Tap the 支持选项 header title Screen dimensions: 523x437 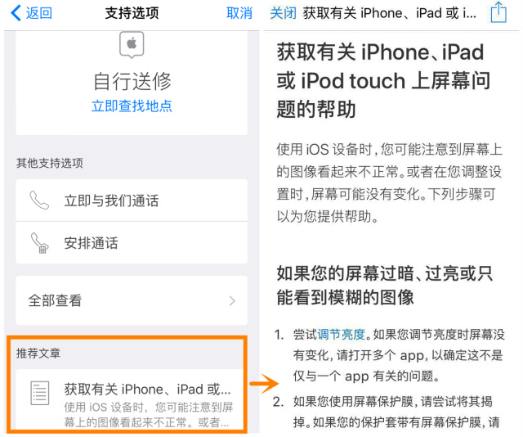[132, 13]
